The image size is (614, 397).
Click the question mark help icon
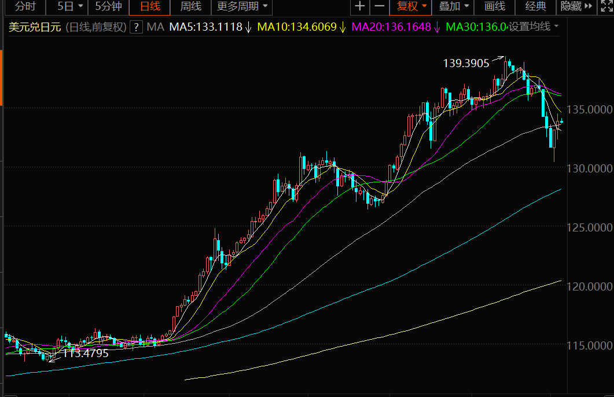(136, 27)
